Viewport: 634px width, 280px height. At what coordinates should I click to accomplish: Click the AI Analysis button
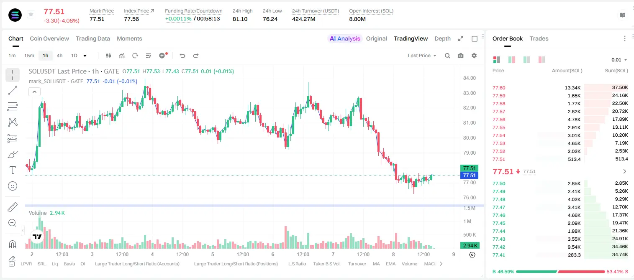(344, 38)
